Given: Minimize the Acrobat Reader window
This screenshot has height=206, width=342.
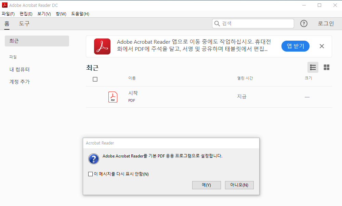Looking at the screenshot, I should [x=304, y=5].
